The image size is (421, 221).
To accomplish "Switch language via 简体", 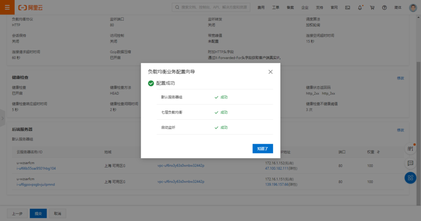I will (x=398, y=8).
